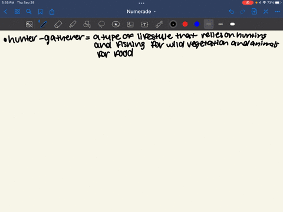283x212 pixels.
Task: Select the Eraser tool
Action: pos(58,24)
